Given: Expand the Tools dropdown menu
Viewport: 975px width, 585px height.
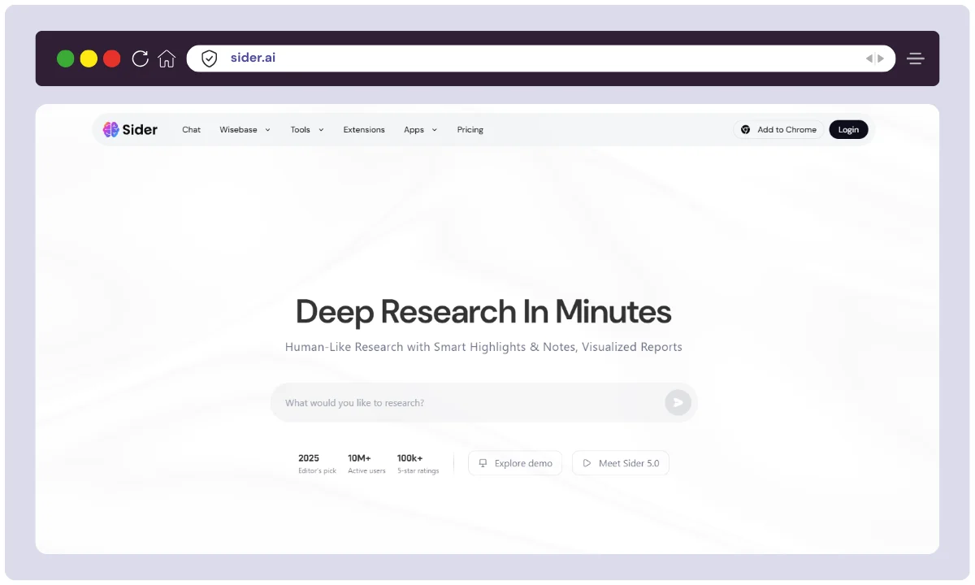Looking at the screenshot, I should click(x=307, y=130).
